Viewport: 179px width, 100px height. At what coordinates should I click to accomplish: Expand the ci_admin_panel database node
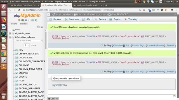click(10, 33)
